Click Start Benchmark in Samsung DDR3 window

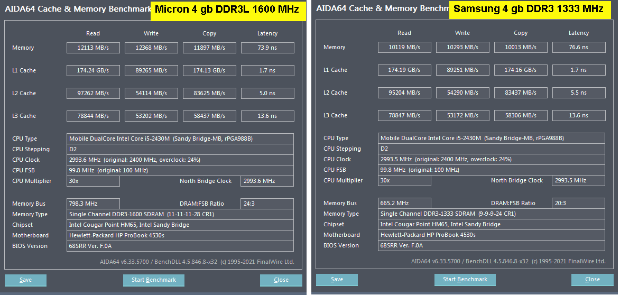pyautogui.click(x=465, y=280)
